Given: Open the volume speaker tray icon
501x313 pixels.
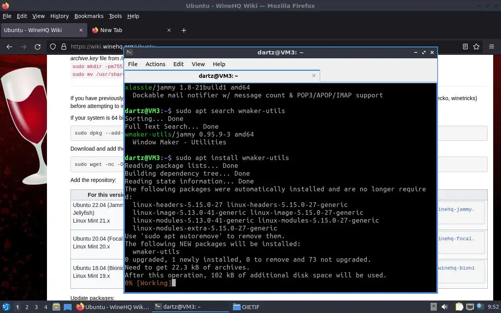Looking at the screenshot, I should [445, 307].
